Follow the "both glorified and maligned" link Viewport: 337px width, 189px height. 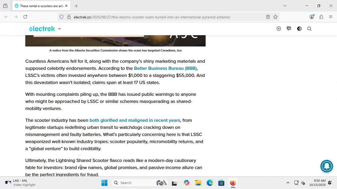(135, 120)
